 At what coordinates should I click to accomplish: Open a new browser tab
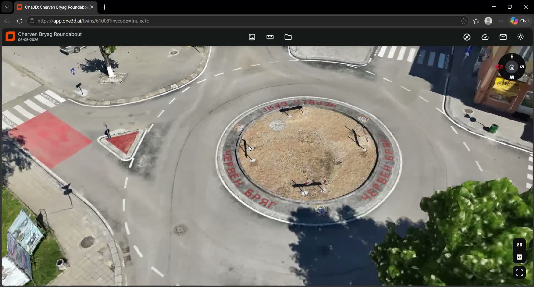(x=105, y=7)
